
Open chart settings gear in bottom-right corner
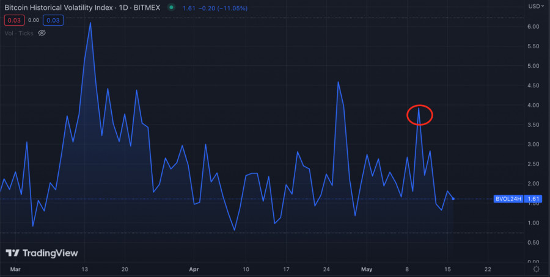click(x=536, y=268)
